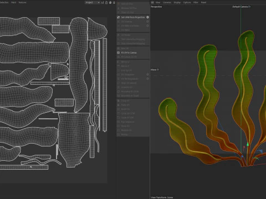Click the viewport hamburger menu icon
Viewport: 266px width, 199px height.
click(152, 2)
